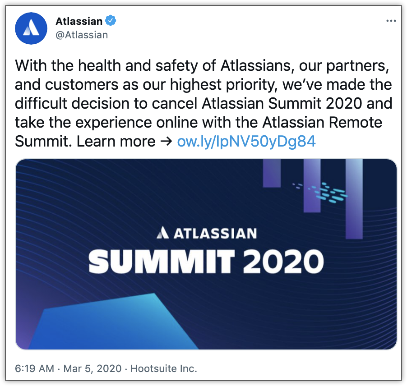Click the white SUMMIT 2020 headline text

pos(206,262)
